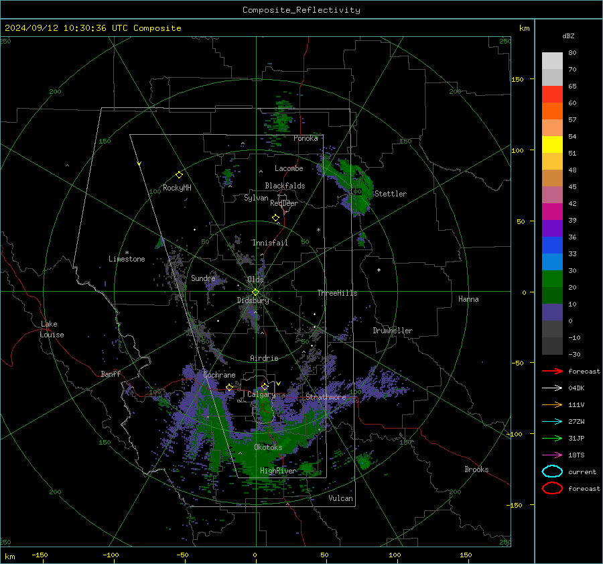The width and height of the screenshot is (603, 564).
Task: Click the red forecast arrow legend icon
Action: point(552,371)
